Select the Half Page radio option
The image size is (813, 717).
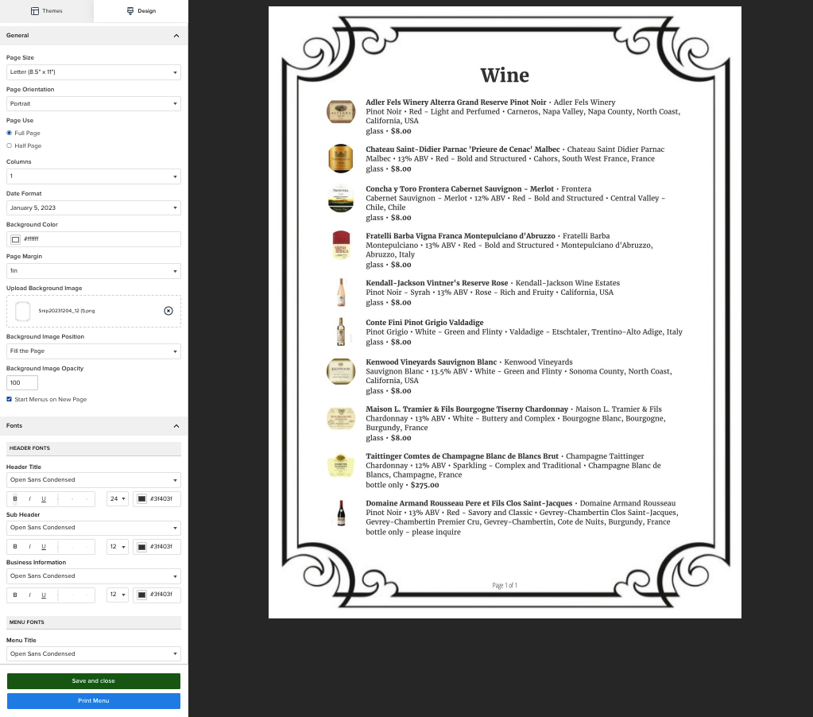tap(10, 145)
